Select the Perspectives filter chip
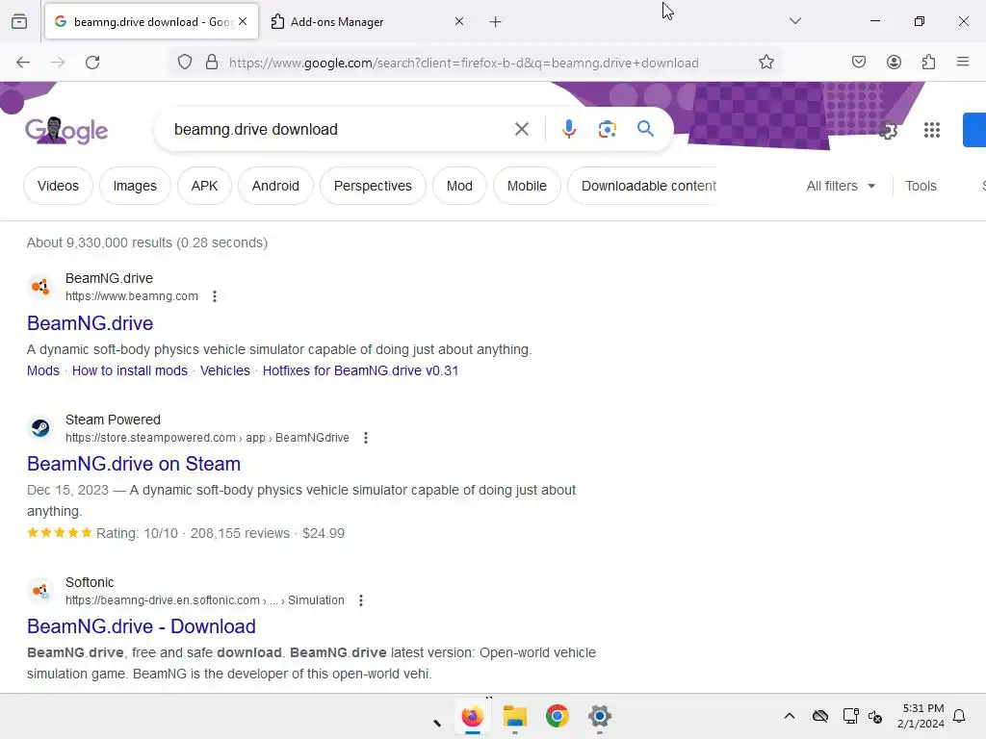This screenshot has width=986, height=739. pos(373,186)
